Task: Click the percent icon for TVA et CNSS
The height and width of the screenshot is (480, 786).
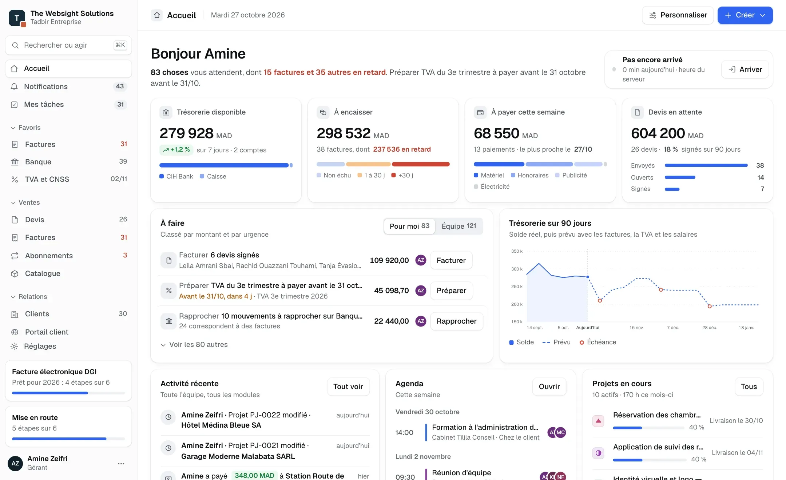Action: (15, 179)
